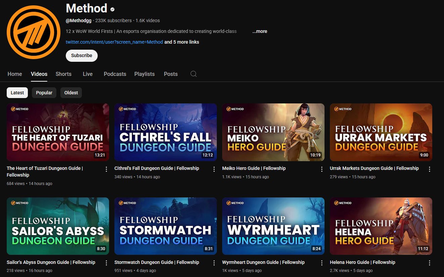The width and height of the screenshot is (444, 277).
Task: Play the Meiko Hero Guide thumbnail
Action: tap(273, 132)
